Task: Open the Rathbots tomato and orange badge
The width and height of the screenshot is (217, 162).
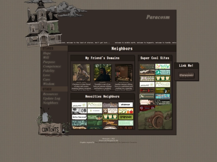Action: pyautogui.click(x=126, y=111)
